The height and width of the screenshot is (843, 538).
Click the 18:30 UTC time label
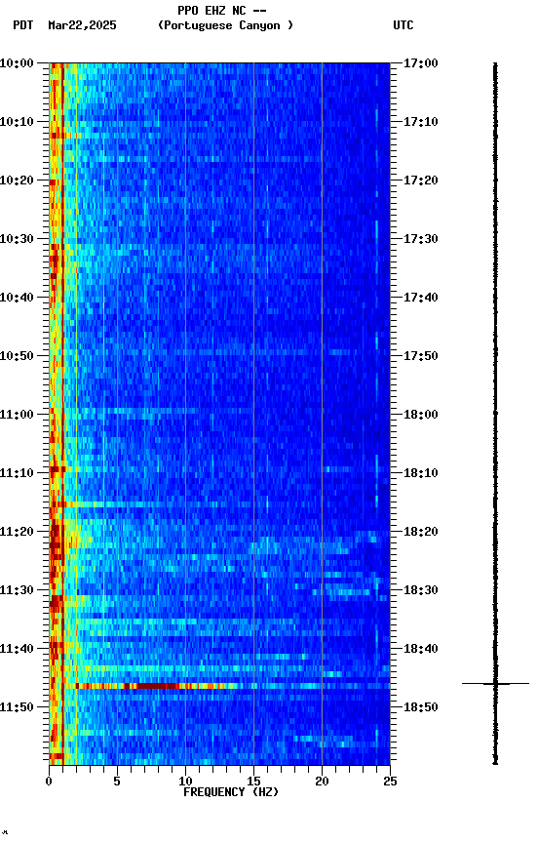[421, 591]
